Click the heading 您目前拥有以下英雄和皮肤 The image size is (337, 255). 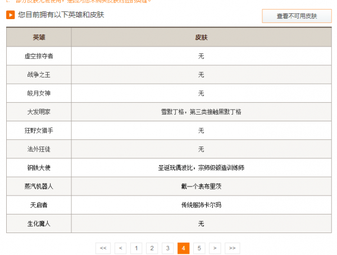(x=61, y=15)
